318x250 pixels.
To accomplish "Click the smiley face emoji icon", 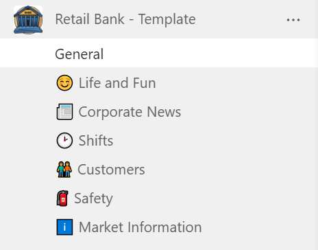I will point(64,83).
